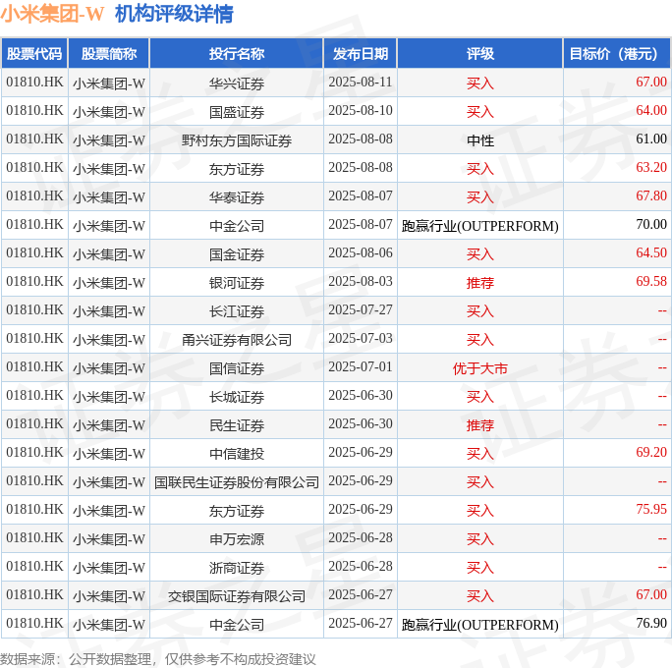Click the 机构评级详情 heading
The height and width of the screenshot is (668, 672).
pyautogui.click(x=174, y=14)
